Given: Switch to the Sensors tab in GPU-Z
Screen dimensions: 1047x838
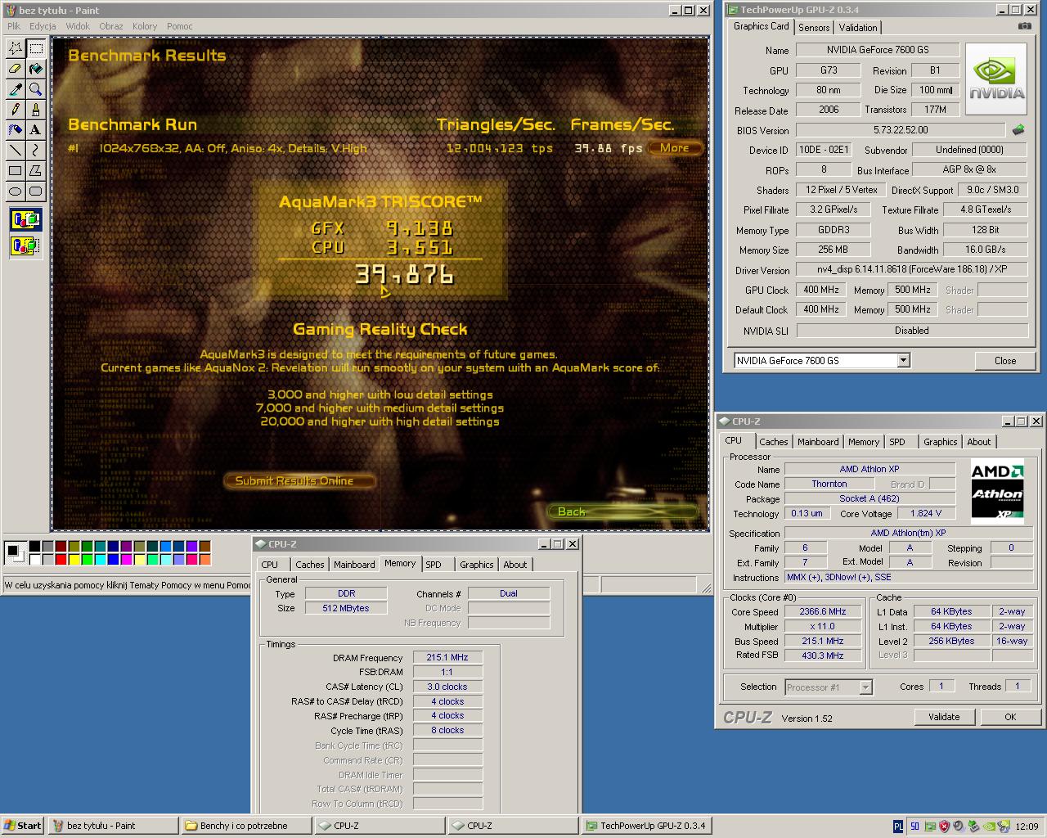Looking at the screenshot, I should coord(814,28).
